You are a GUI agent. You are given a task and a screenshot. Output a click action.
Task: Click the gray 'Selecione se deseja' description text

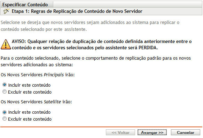point(90,26)
